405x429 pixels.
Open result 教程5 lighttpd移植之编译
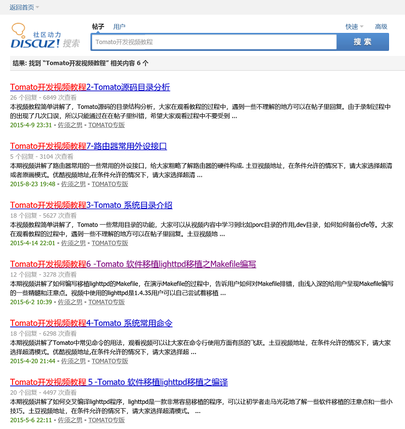[x=119, y=382]
